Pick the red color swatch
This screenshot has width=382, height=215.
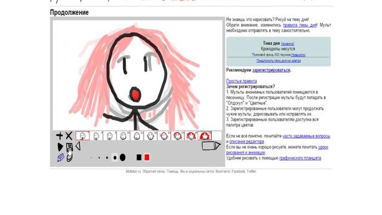(147, 157)
